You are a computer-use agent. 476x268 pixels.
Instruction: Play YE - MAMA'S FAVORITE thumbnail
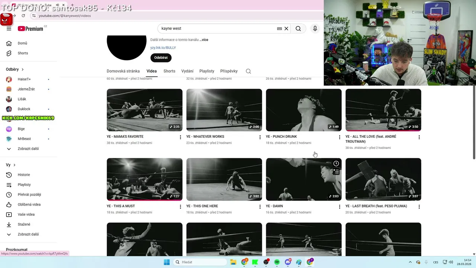tap(145, 110)
